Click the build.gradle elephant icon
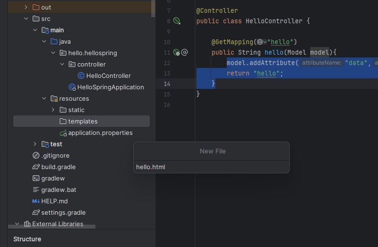 [36, 167]
